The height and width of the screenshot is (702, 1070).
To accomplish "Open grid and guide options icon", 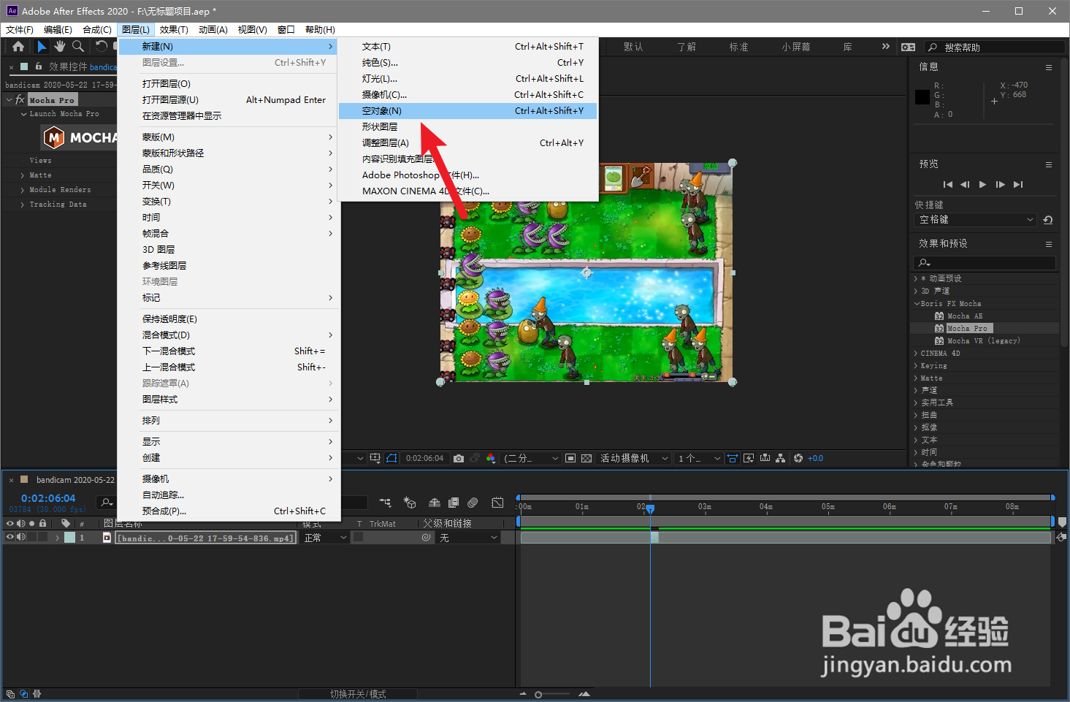I will tap(375, 459).
